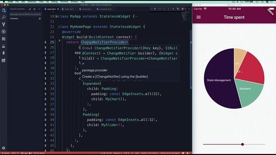This screenshot has height=155, width=276.
Task: Click Live Share in the status bar
Action: point(39,153)
